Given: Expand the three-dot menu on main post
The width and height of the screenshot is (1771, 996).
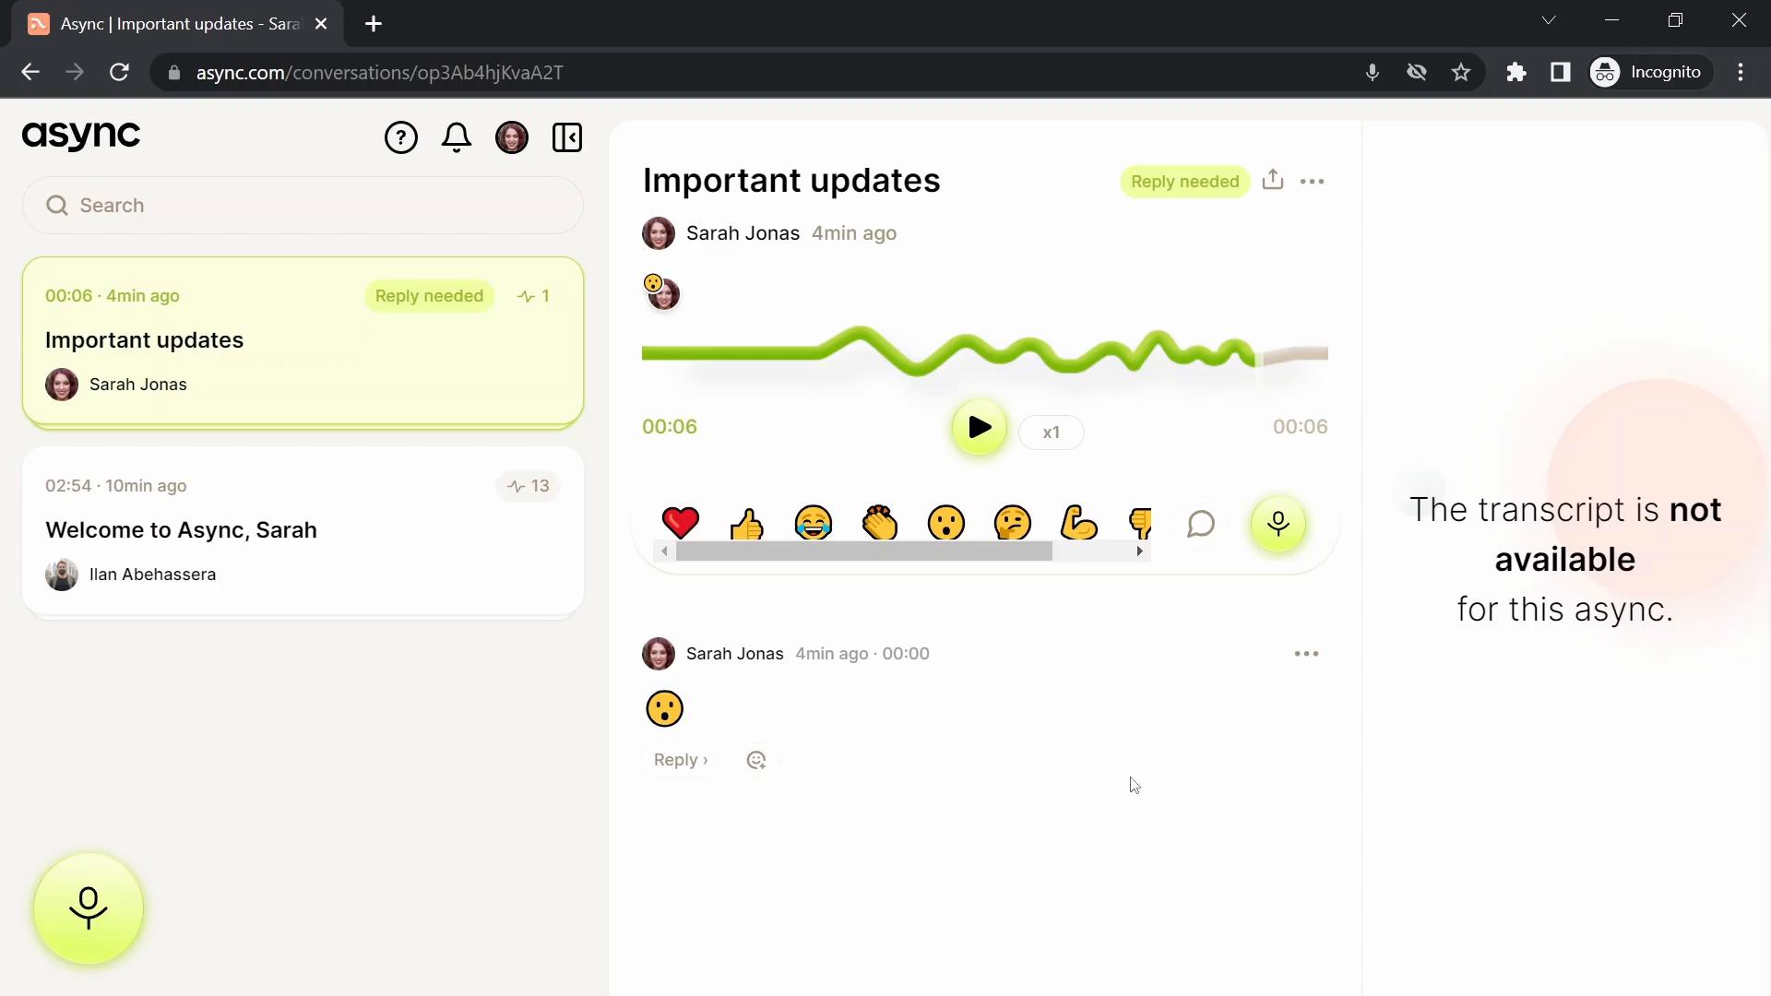Looking at the screenshot, I should (x=1313, y=181).
